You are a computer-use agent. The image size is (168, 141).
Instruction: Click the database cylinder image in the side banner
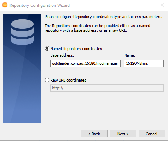[22, 32]
